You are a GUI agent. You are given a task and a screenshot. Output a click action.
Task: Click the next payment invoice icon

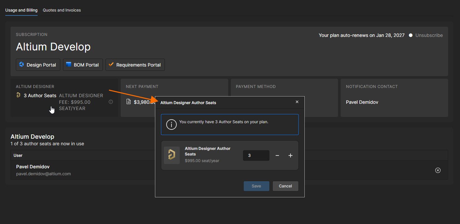pyautogui.click(x=129, y=102)
